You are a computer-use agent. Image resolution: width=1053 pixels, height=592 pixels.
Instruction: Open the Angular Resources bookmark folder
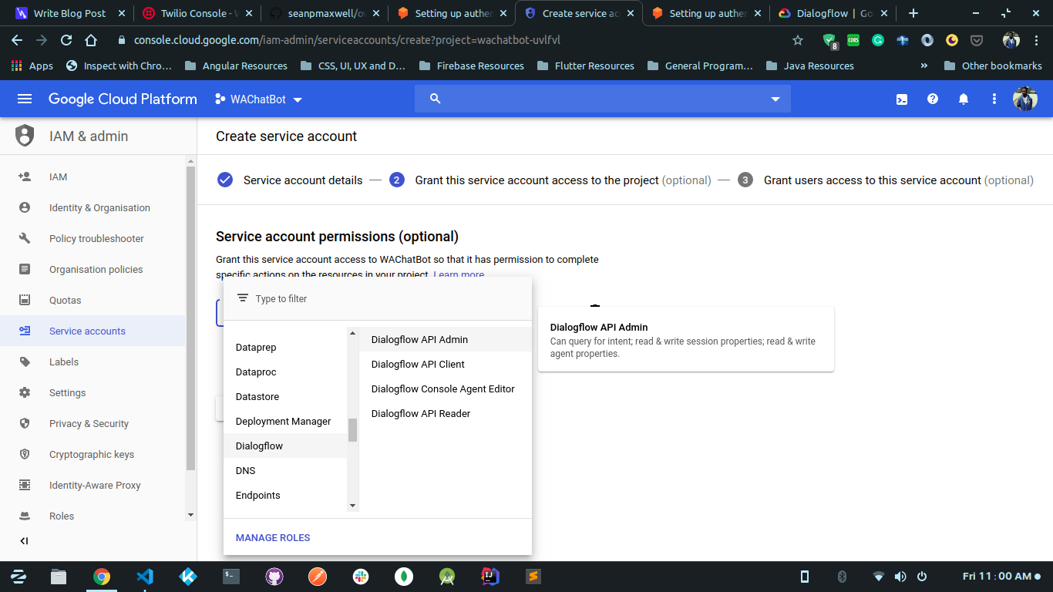237,66
